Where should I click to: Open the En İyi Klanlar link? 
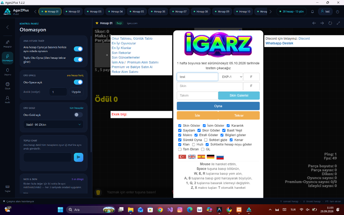(121, 48)
